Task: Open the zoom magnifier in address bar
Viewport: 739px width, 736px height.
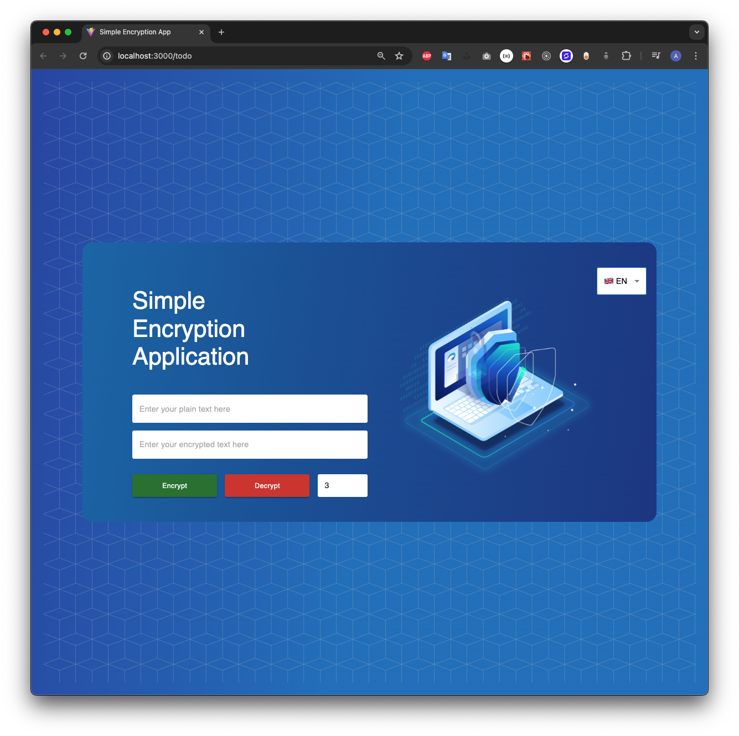Action: tap(381, 56)
